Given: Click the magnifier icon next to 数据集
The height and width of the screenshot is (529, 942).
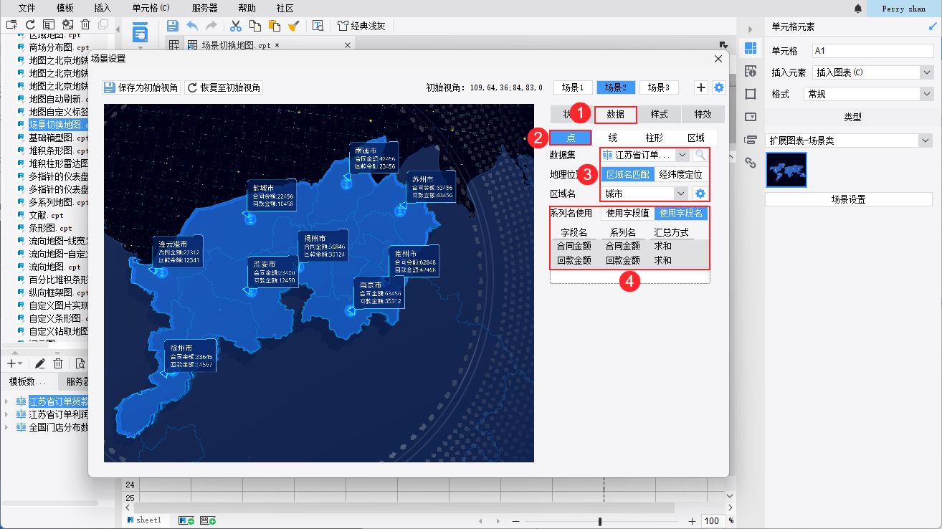Looking at the screenshot, I should click(700, 155).
